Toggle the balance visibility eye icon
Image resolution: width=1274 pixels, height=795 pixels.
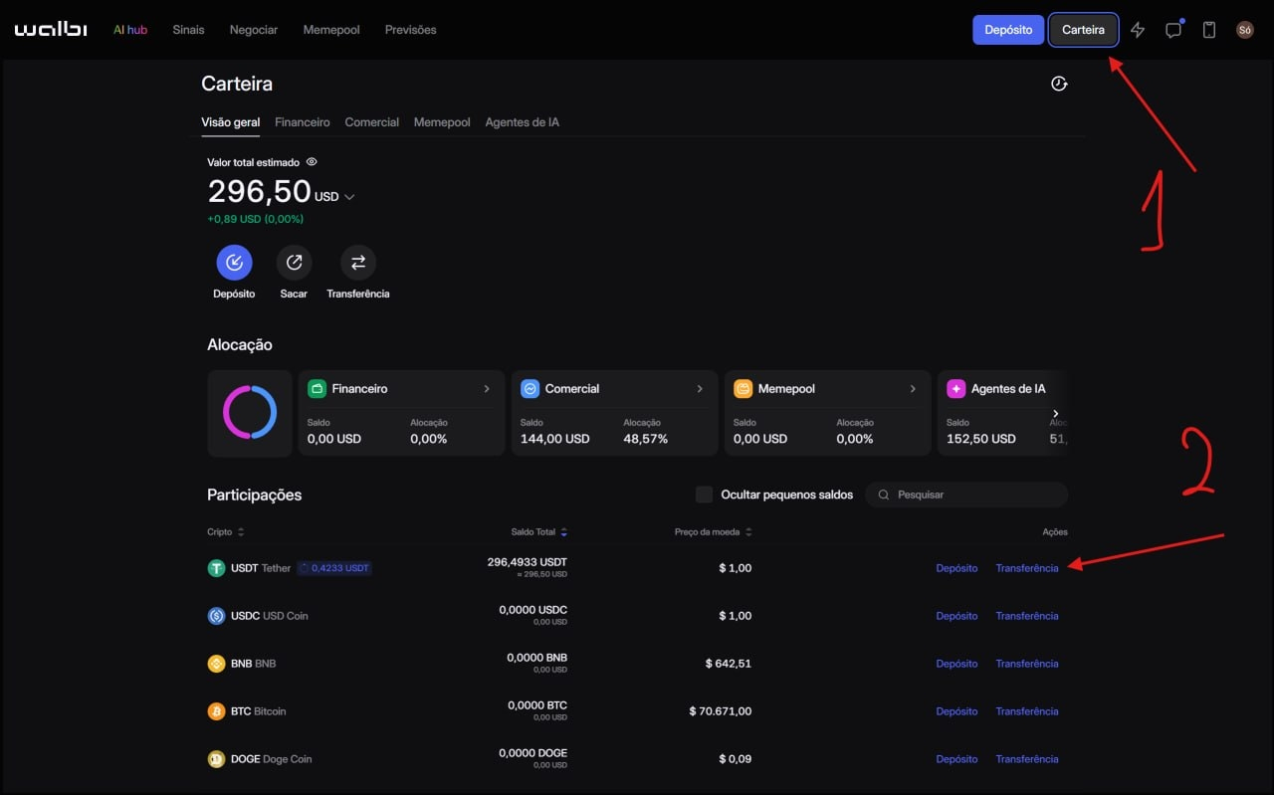tap(312, 162)
